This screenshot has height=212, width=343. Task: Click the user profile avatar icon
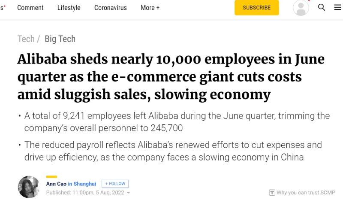(x=301, y=8)
